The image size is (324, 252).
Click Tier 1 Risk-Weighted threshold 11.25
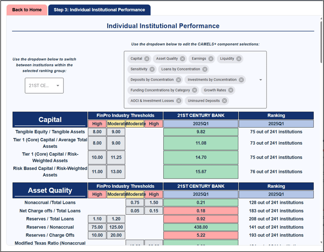click(116, 157)
